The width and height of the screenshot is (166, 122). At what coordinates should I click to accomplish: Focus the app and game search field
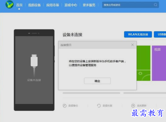(x=131, y=5)
